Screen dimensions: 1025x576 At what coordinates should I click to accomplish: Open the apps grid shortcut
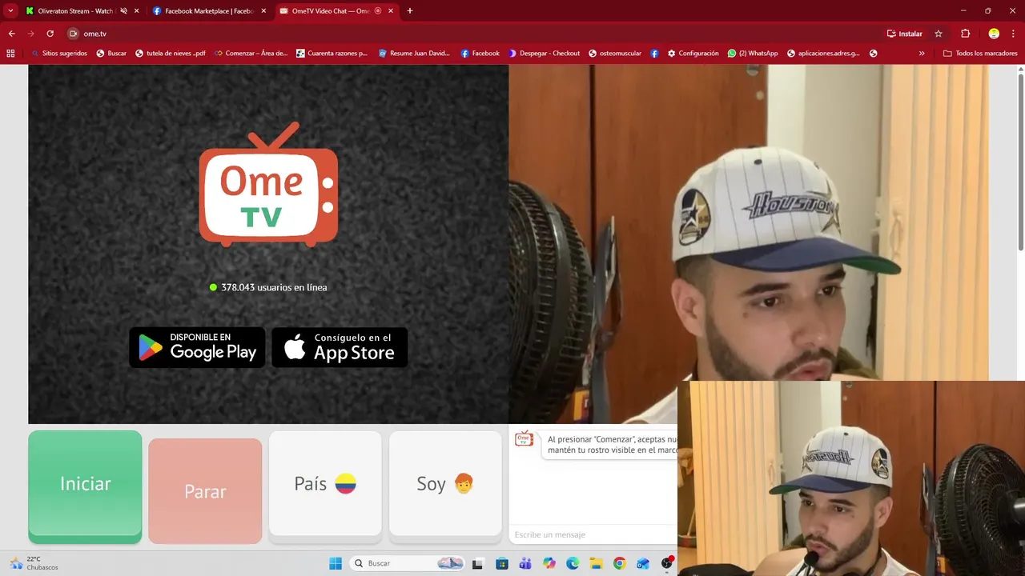(x=10, y=54)
